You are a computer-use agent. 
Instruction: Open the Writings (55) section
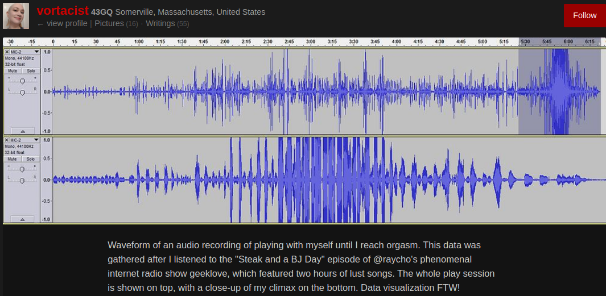[x=167, y=23]
